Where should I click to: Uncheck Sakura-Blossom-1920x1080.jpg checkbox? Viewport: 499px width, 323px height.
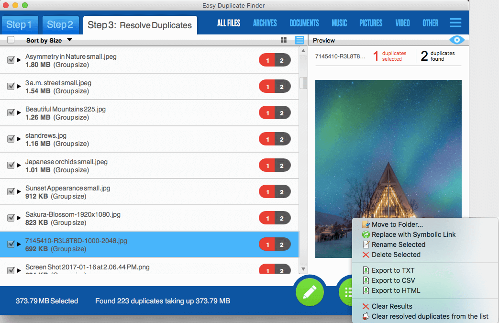[x=11, y=218]
